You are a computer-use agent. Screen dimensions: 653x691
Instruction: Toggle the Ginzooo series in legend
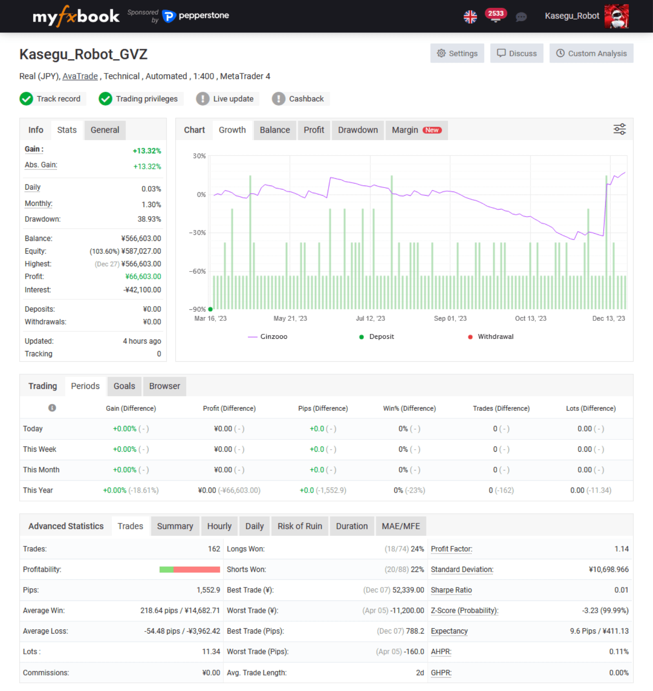[268, 337]
